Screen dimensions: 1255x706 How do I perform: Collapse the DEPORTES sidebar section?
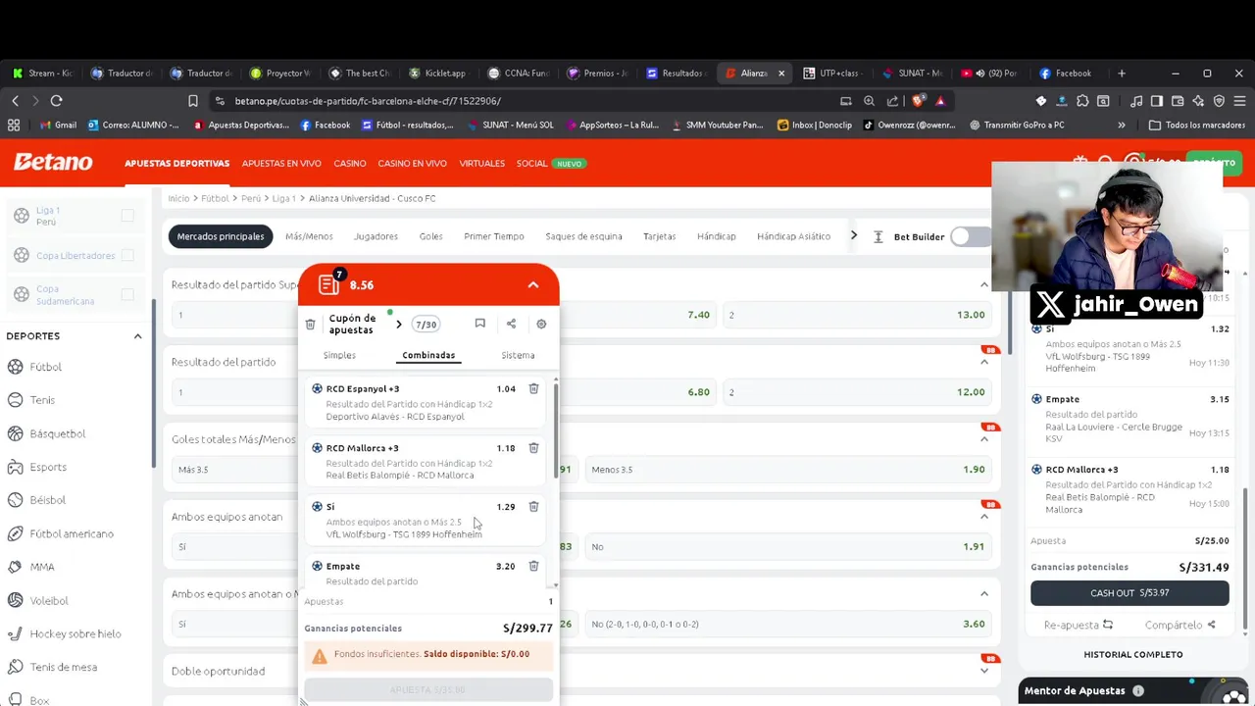point(137,336)
